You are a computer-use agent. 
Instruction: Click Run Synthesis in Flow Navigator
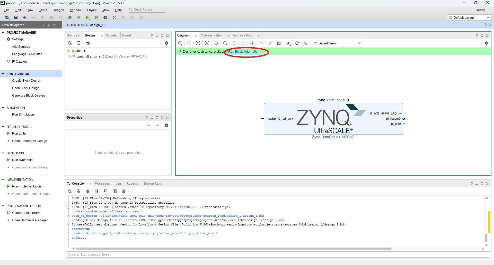[22, 160]
